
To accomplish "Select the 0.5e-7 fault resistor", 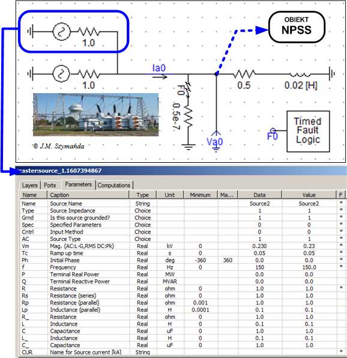I will tap(189, 117).
